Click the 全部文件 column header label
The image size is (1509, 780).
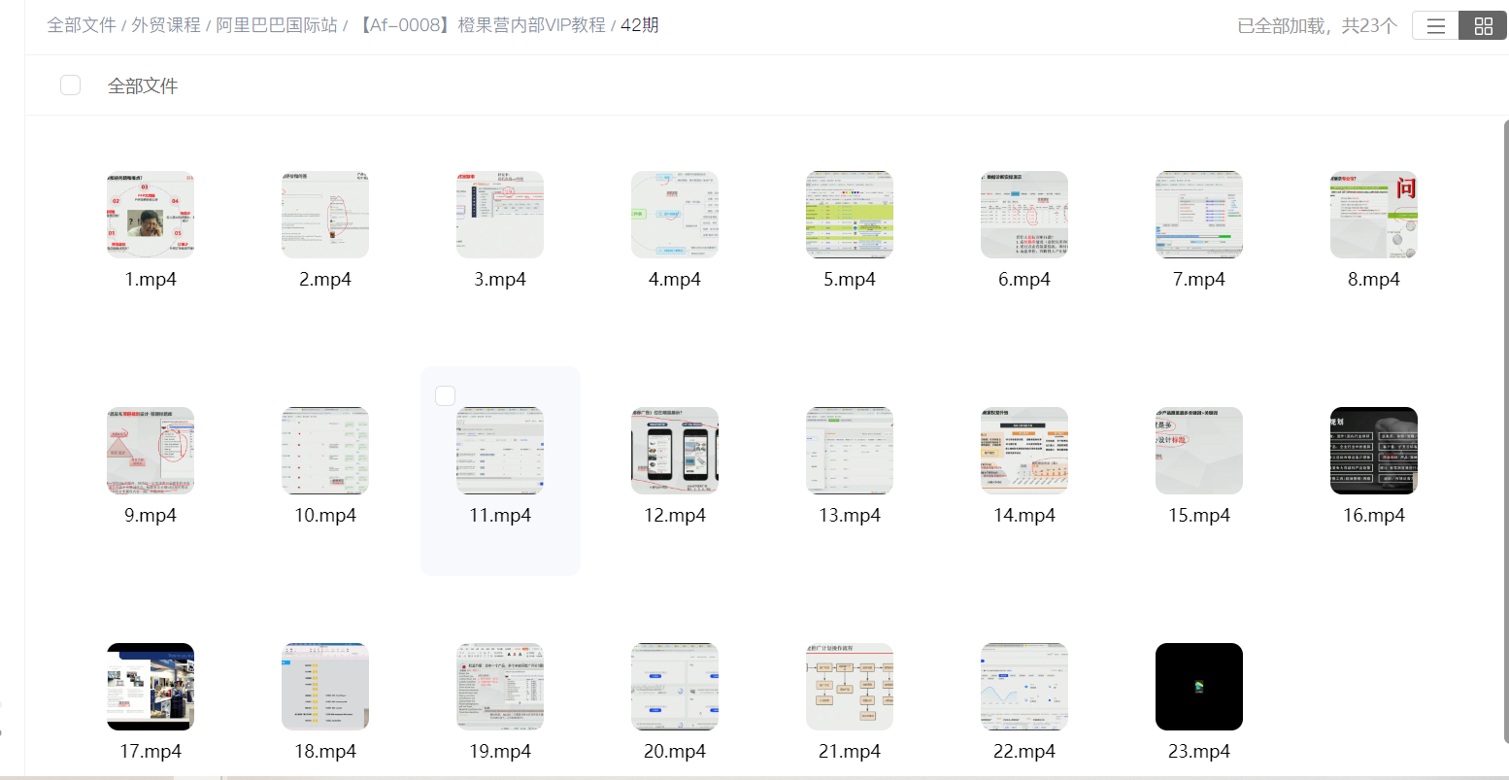[143, 86]
